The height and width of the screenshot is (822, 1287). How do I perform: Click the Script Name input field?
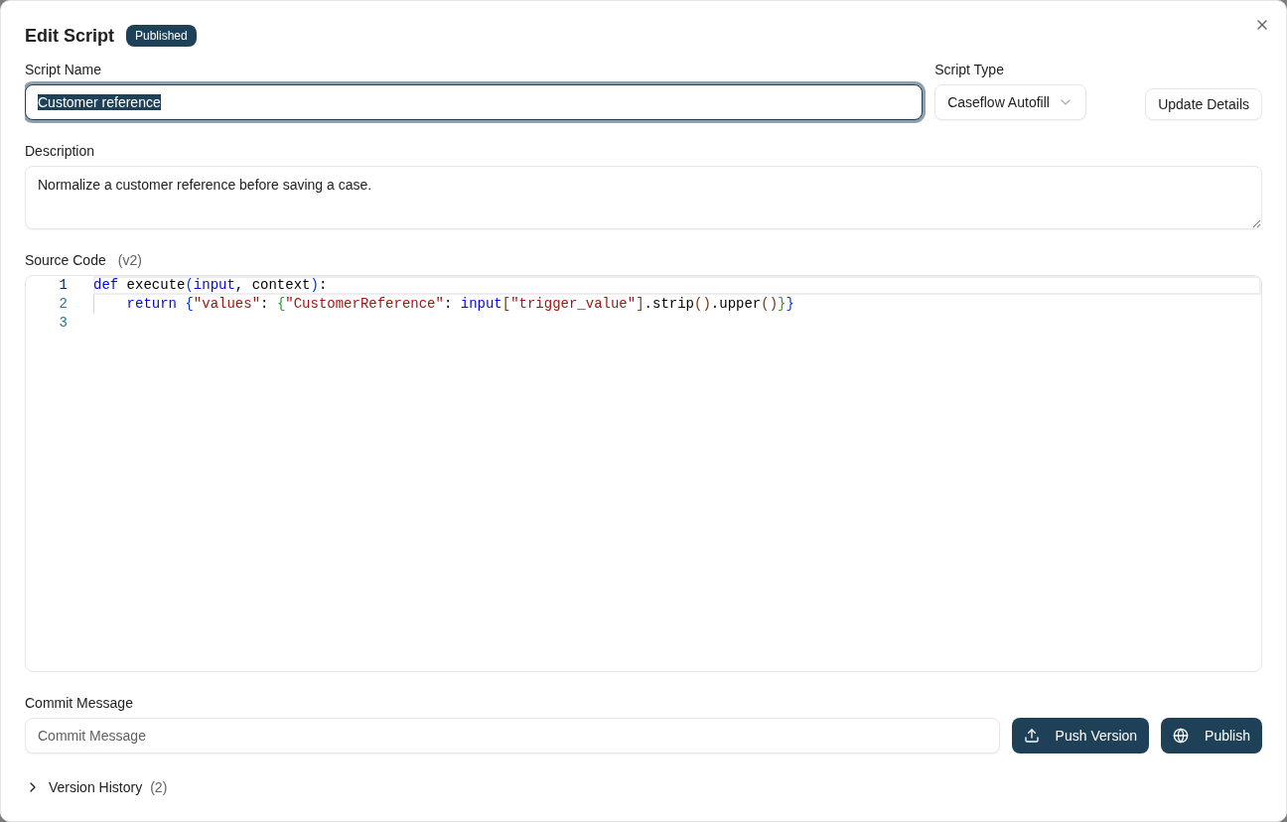click(x=474, y=102)
